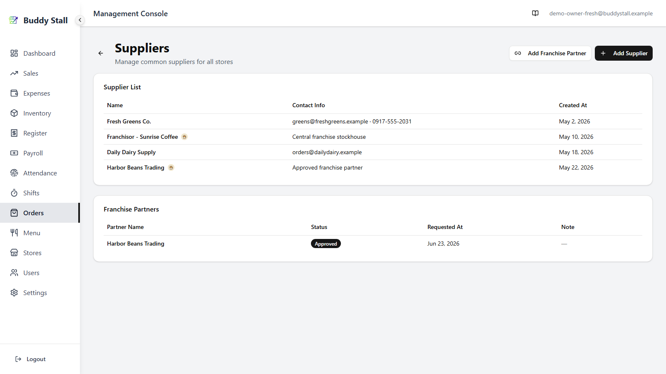The image size is (666, 374).
Task: Click the Menu utensils icon
Action: pos(14,233)
